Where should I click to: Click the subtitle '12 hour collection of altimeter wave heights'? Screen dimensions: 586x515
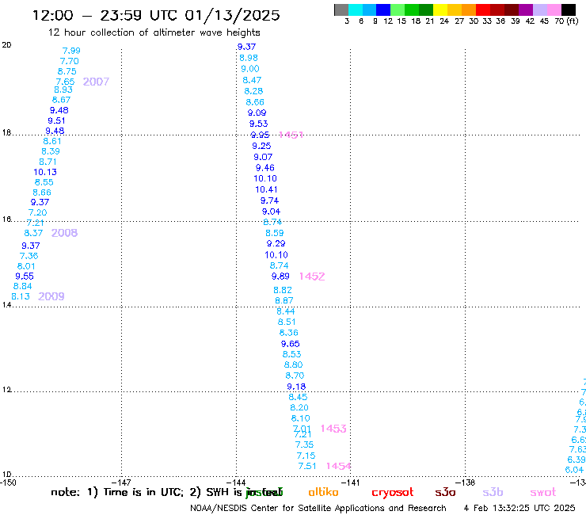154,32
